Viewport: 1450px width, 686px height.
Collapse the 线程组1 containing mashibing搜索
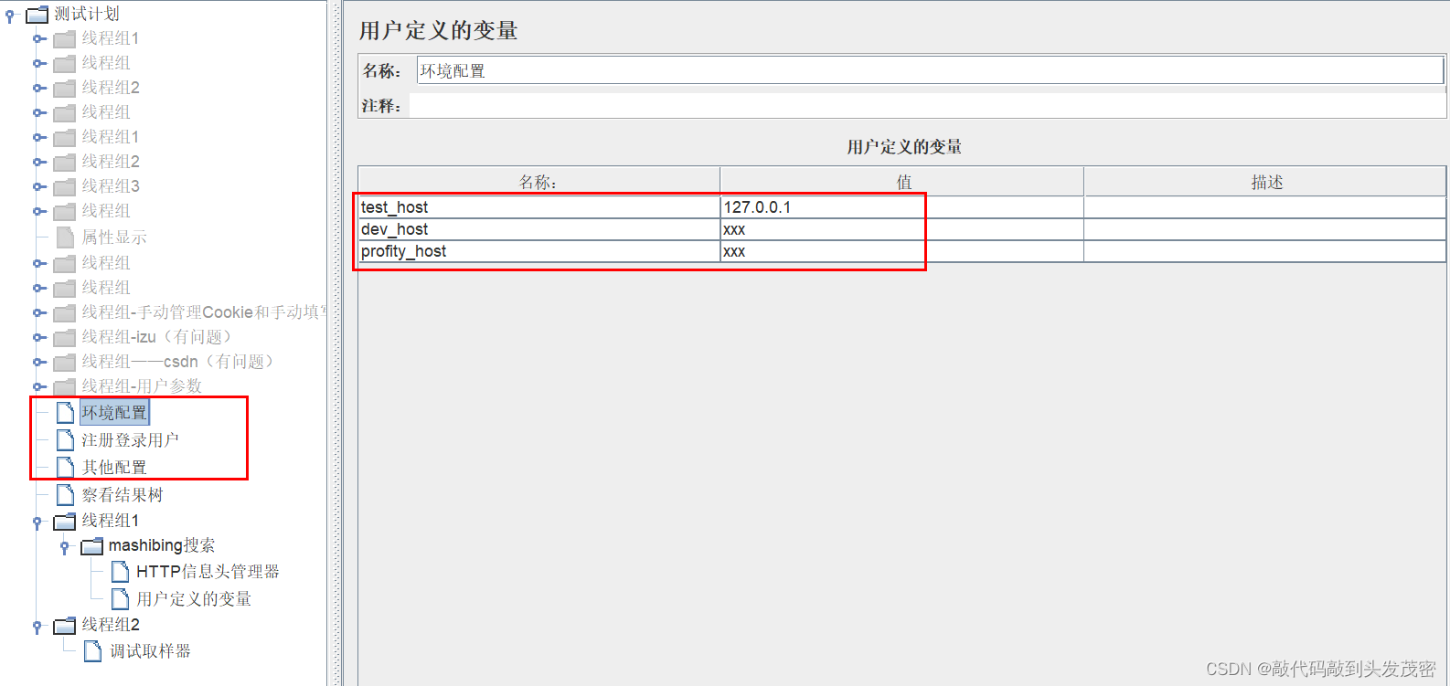(x=37, y=522)
